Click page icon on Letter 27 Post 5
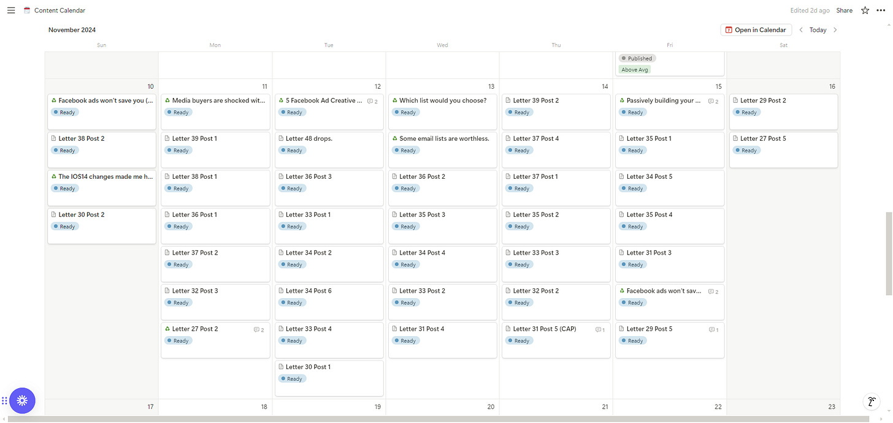 point(735,138)
